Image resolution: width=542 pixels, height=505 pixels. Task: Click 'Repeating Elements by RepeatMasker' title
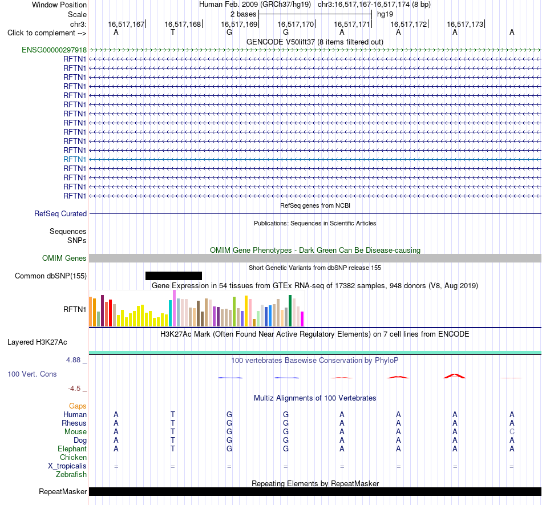[316, 483]
